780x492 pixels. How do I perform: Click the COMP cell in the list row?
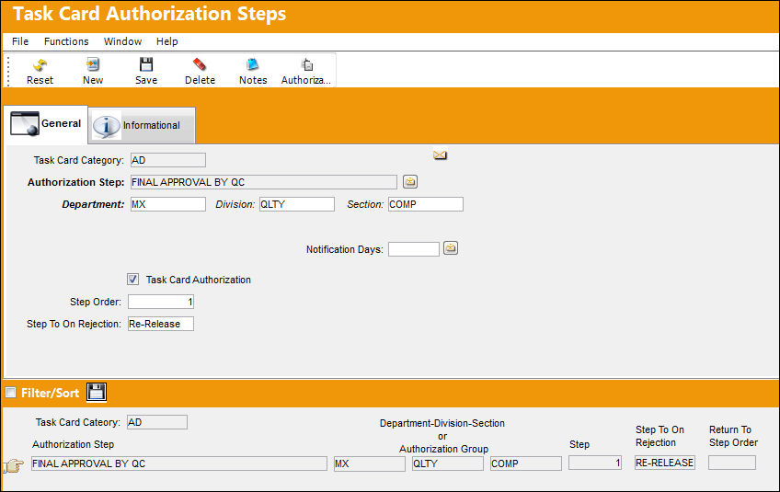point(526,463)
